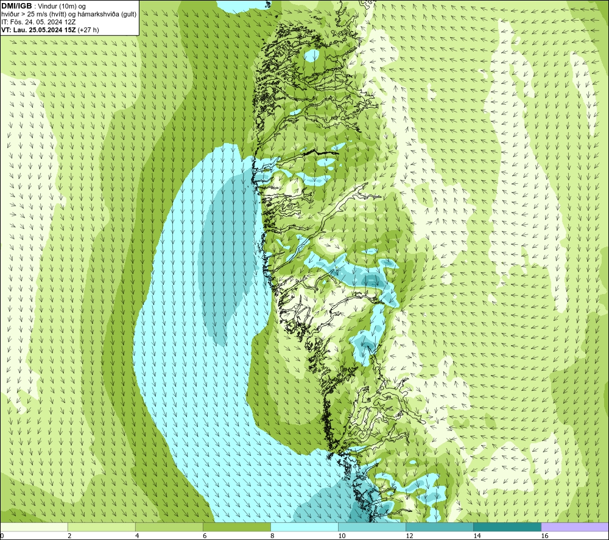This screenshot has width=609, height=540.
Task: Click the legend tick label '16'
Action: coord(544,536)
